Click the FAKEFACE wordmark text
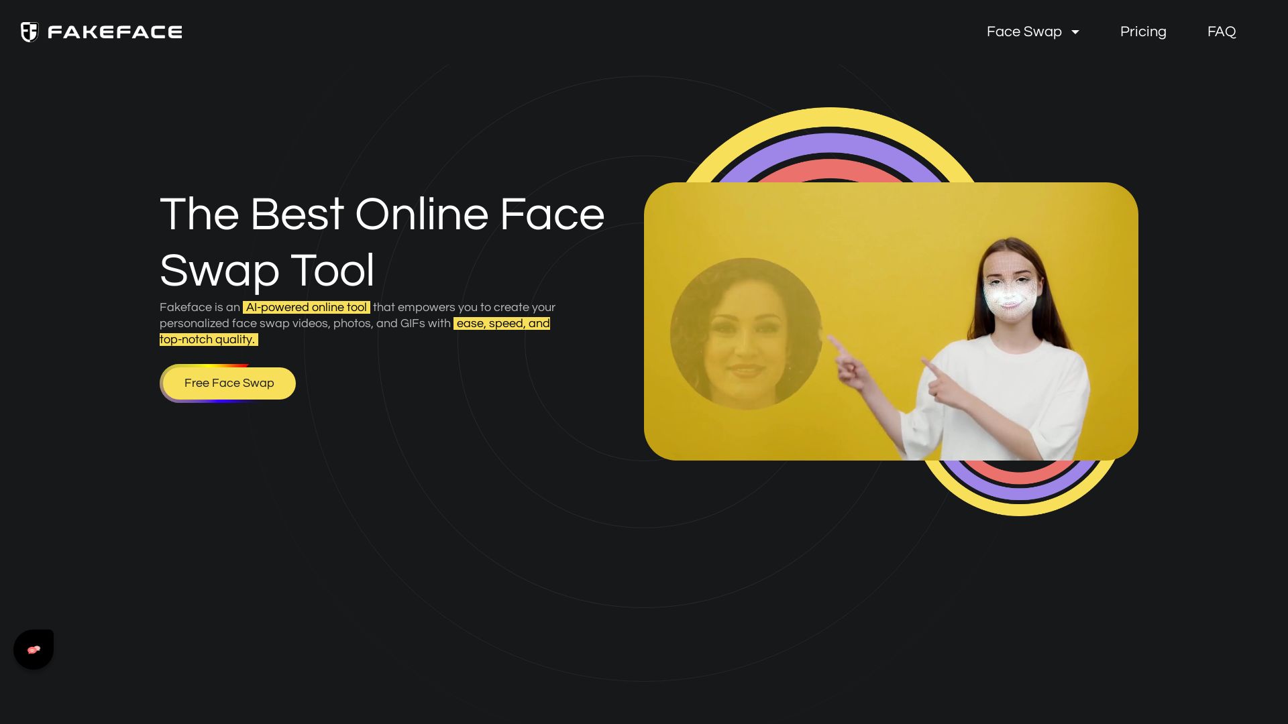Image resolution: width=1288 pixels, height=724 pixels. pyautogui.click(x=115, y=32)
